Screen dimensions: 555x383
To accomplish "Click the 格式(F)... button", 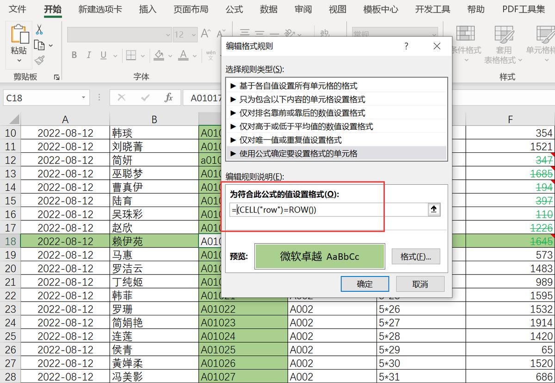I will pyautogui.click(x=415, y=257).
